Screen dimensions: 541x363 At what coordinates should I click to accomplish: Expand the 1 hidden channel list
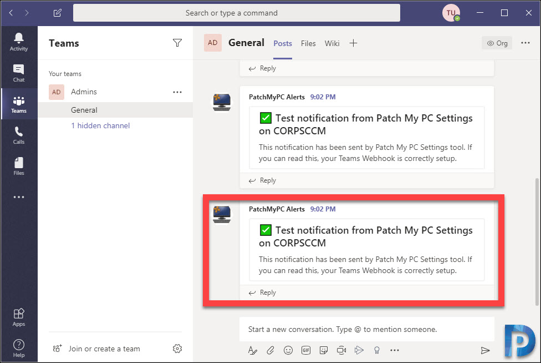[x=100, y=126]
